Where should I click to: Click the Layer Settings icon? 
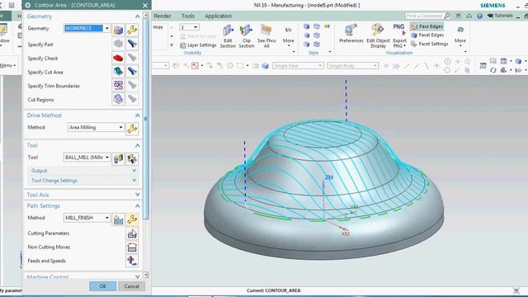click(x=183, y=45)
